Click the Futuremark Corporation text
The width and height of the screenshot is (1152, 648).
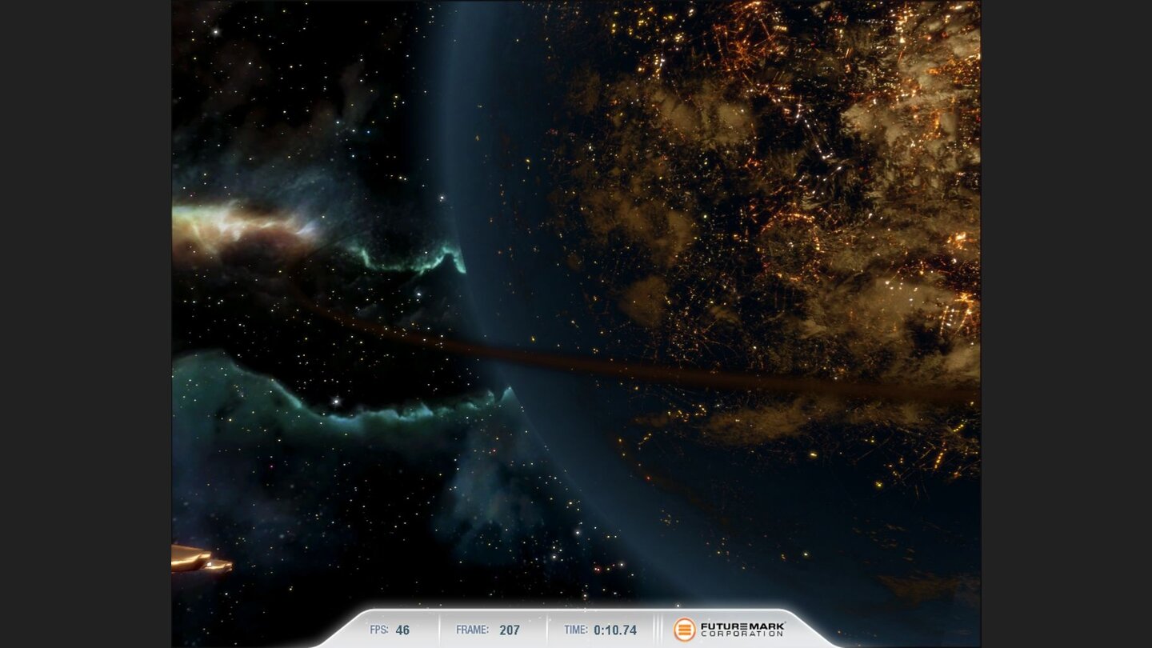[x=742, y=630]
